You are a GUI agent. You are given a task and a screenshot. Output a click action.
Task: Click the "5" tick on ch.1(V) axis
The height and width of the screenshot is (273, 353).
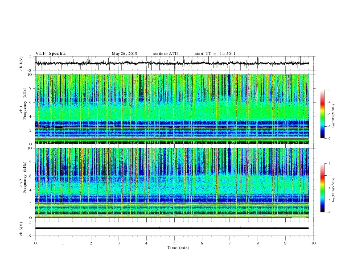click(x=31, y=57)
